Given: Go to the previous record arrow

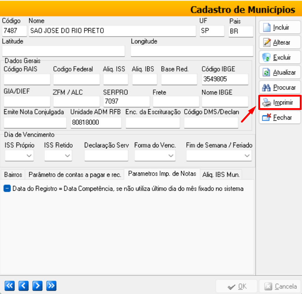Looking at the screenshot, I should click(23, 285).
